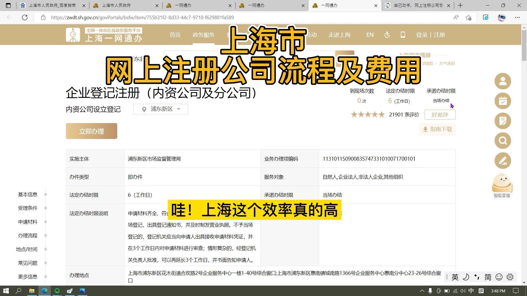The width and height of the screenshot is (527, 296).
Task: Jump to 地点/时间 section
Action: click(x=27, y=249)
